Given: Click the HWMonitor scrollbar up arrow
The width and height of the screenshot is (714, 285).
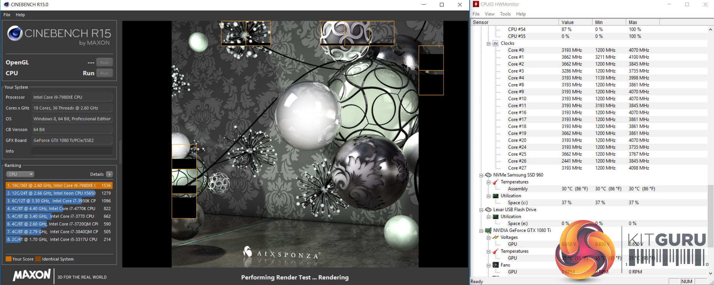Looking at the screenshot, I should point(711,29).
